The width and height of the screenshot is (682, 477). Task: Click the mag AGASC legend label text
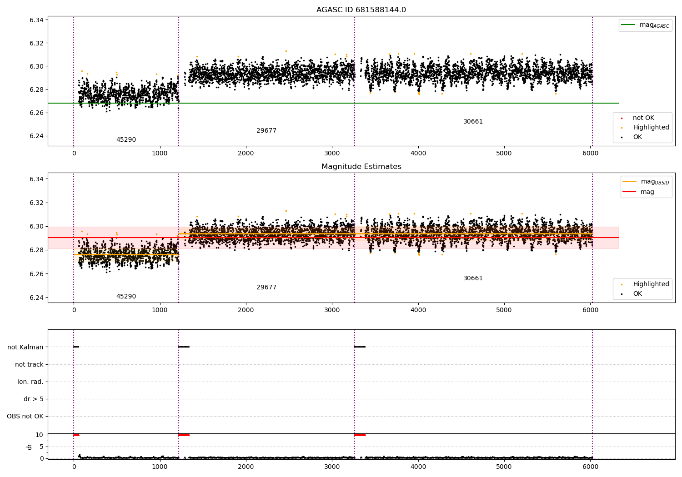tap(654, 25)
